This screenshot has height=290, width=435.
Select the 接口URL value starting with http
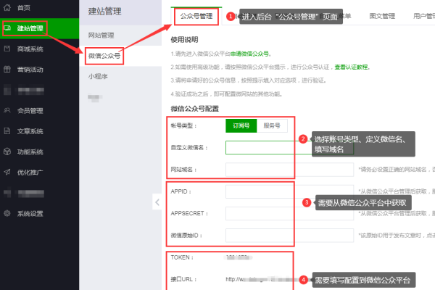coord(261,279)
